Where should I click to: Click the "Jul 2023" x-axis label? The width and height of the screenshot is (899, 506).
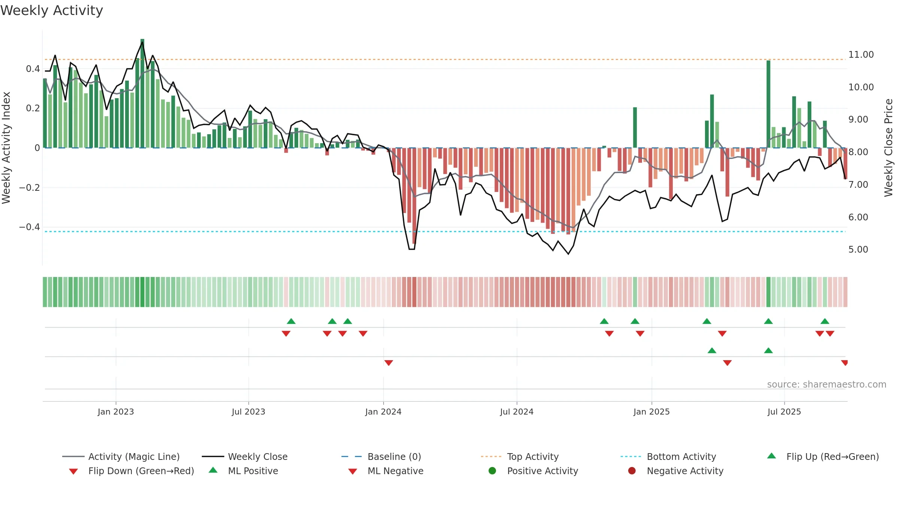tap(248, 412)
